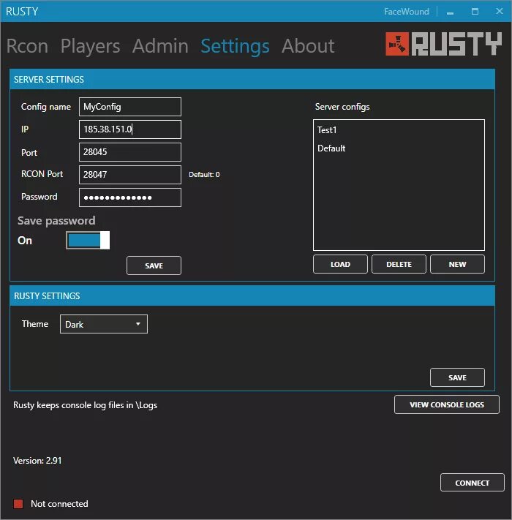Load the selected server config

(x=340, y=264)
